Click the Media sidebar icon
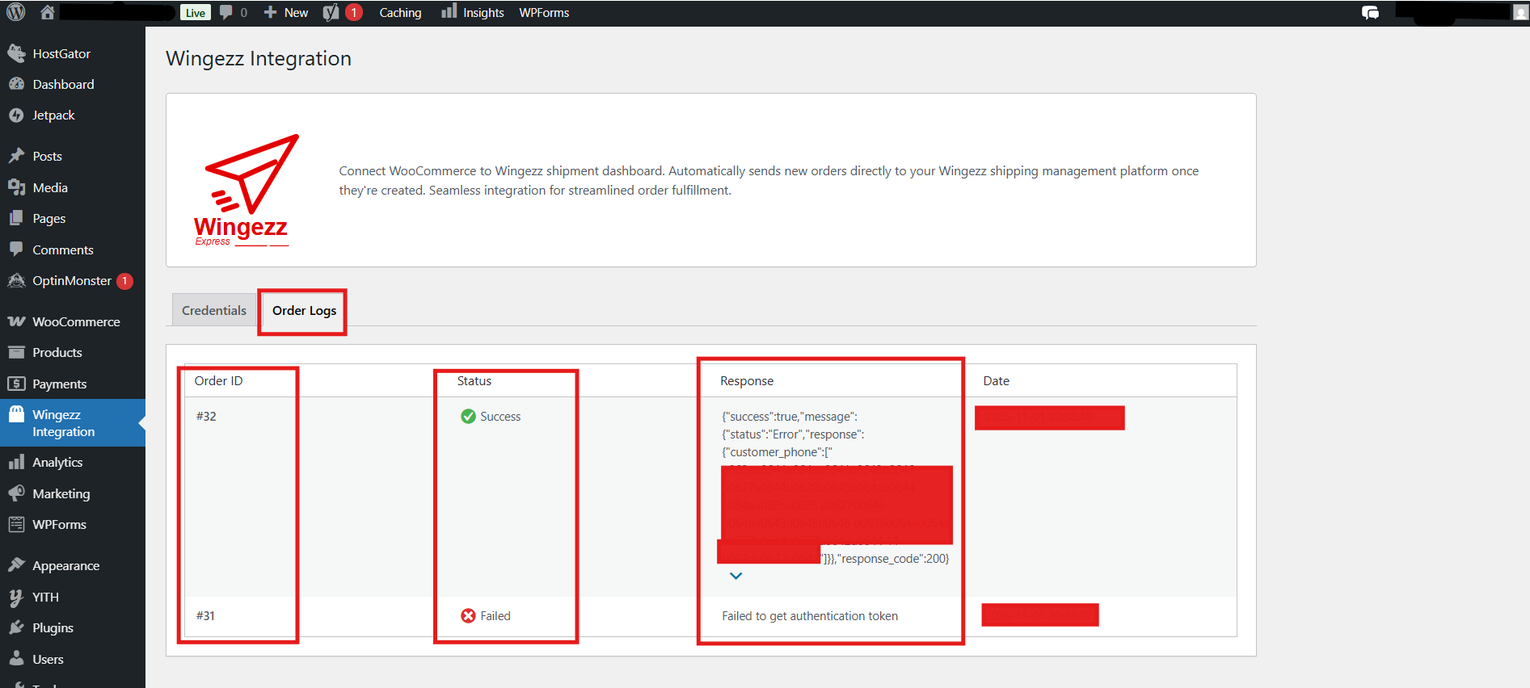This screenshot has width=1530, height=688. click(x=16, y=187)
